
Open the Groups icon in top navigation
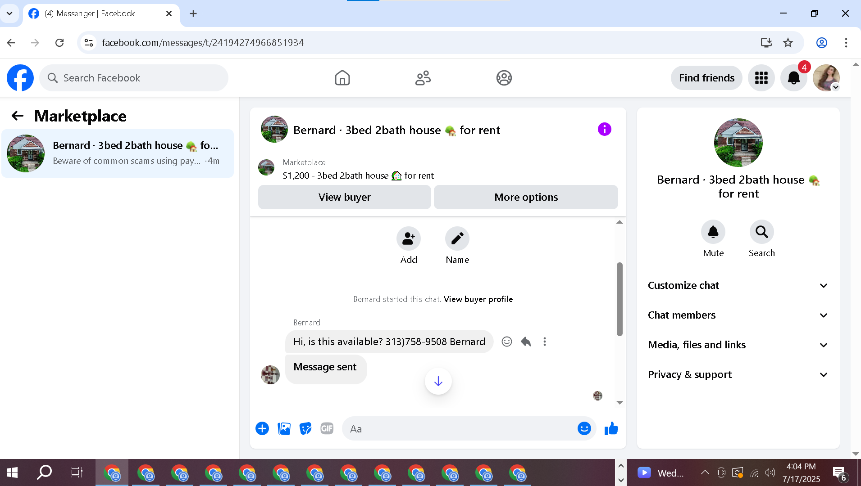(504, 78)
